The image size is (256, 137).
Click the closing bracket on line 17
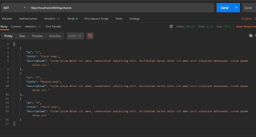coord(14,124)
